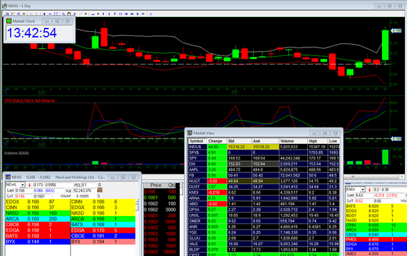
Task: Select the pencil drawing tool in the toolbar
Action: tap(63, 14)
